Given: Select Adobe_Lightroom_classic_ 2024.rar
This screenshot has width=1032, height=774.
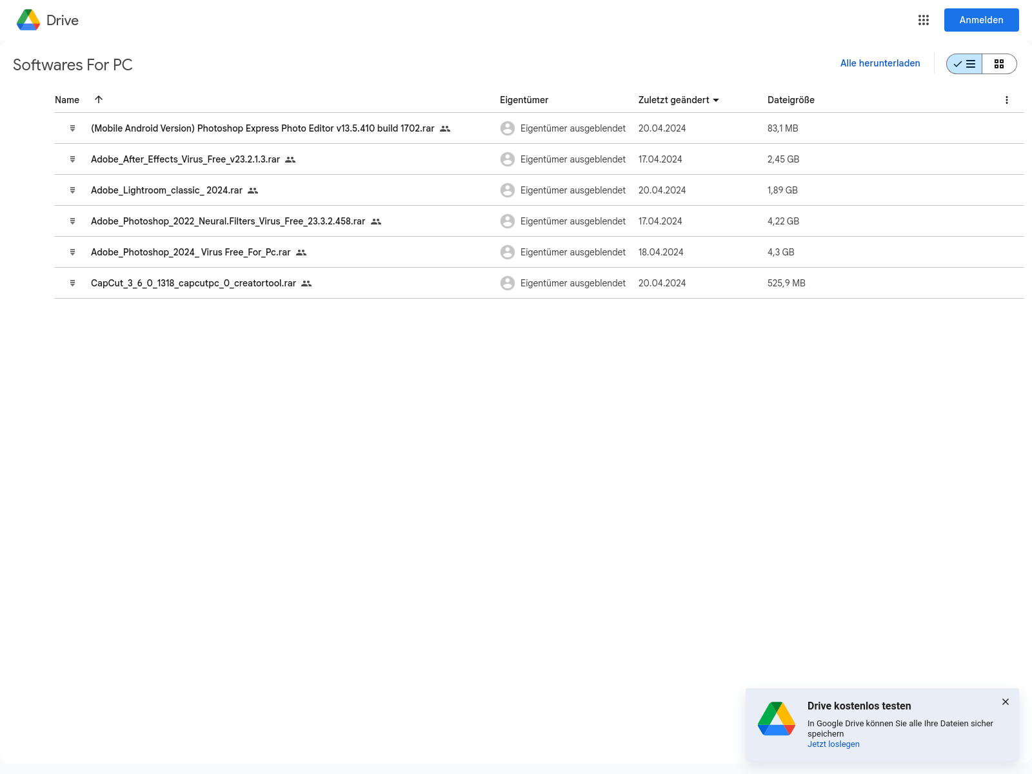Looking at the screenshot, I should pyautogui.click(x=166, y=190).
